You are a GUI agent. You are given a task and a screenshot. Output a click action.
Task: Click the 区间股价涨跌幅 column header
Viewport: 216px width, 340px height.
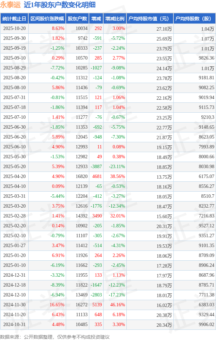pos(47,19)
